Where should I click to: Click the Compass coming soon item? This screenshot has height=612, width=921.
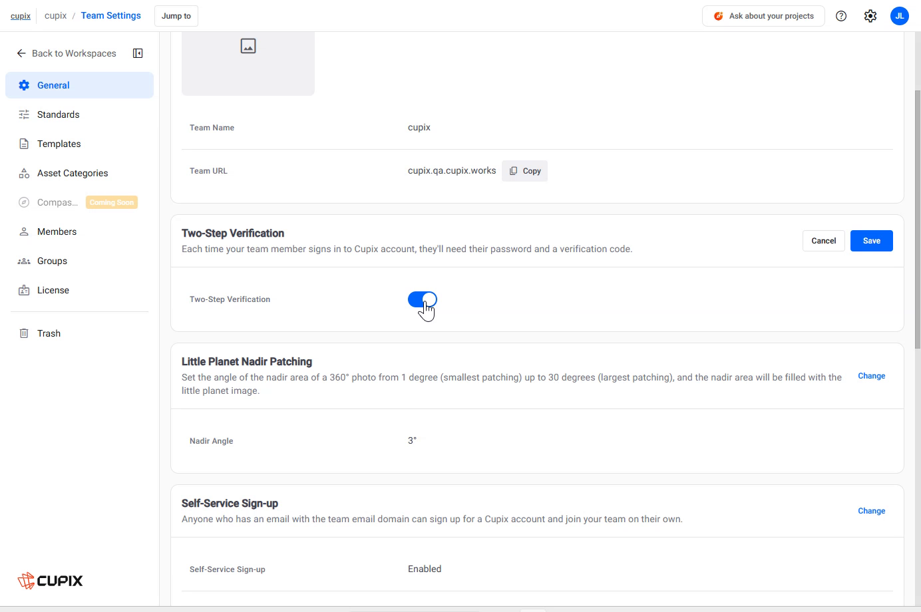pos(79,202)
